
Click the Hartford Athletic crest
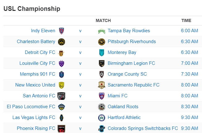pyautogui.click(x=102, y=118)
